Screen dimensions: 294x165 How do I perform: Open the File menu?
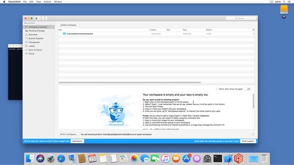25,2
